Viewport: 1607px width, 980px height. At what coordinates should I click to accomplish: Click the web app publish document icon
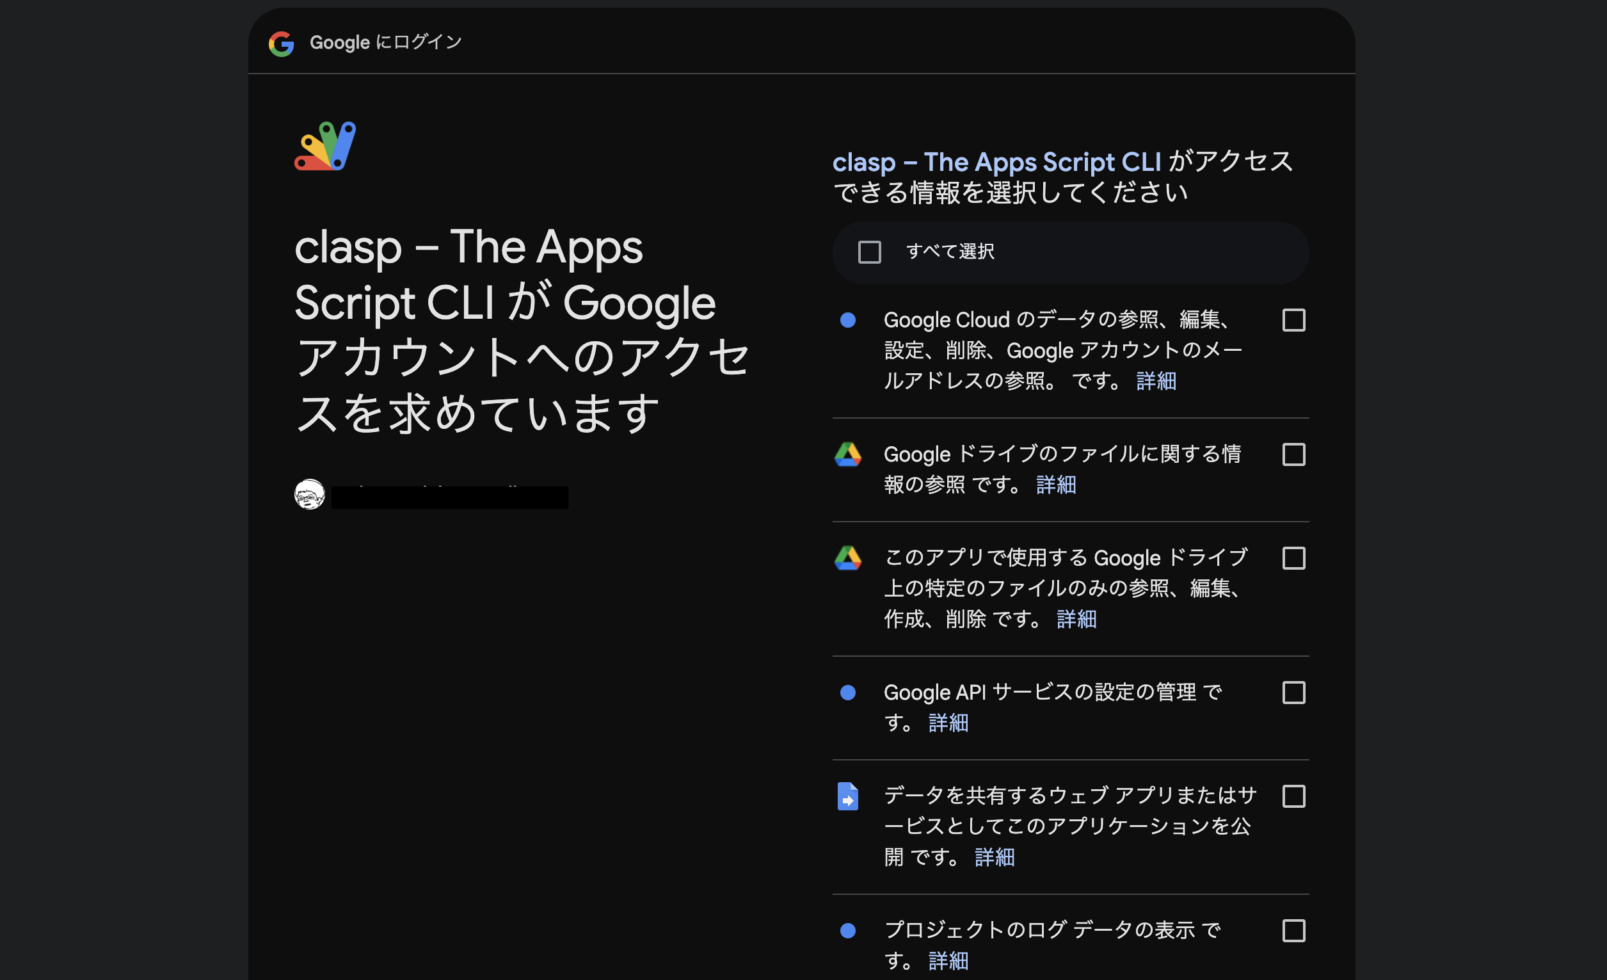click(848, 797)
